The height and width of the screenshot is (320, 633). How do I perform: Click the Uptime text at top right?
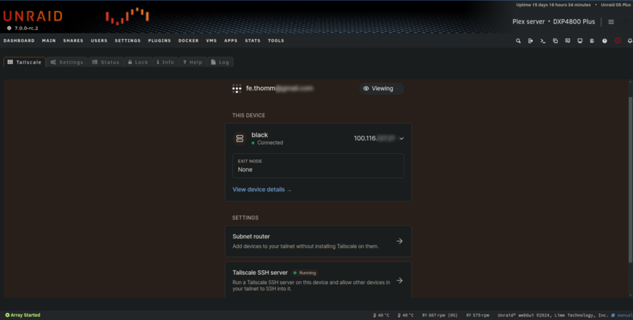point(553,5)
